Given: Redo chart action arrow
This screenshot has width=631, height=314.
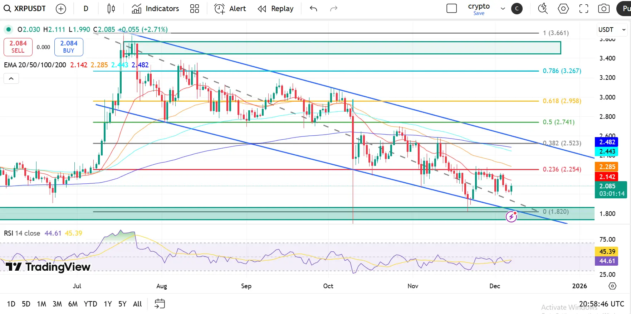Looking at the screenshot, I should point(334,9).
